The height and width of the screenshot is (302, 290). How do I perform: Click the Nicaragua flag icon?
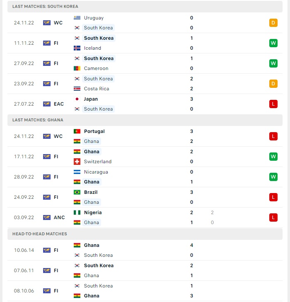point(77,172)
